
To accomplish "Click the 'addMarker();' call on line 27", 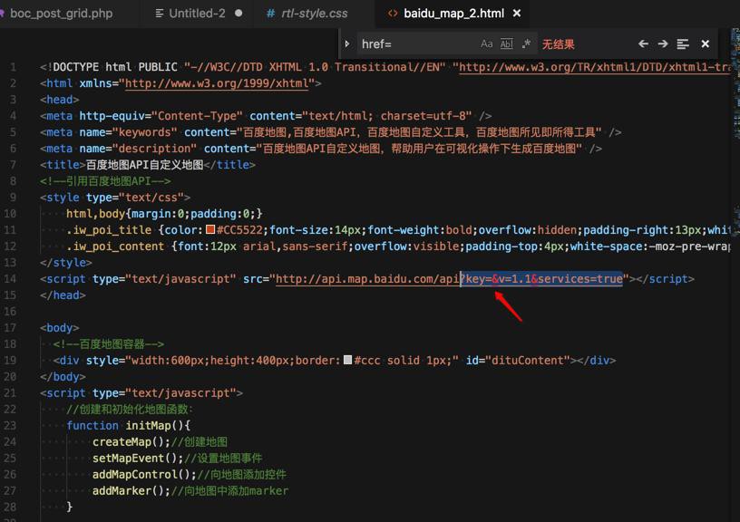I will (131, 490).
